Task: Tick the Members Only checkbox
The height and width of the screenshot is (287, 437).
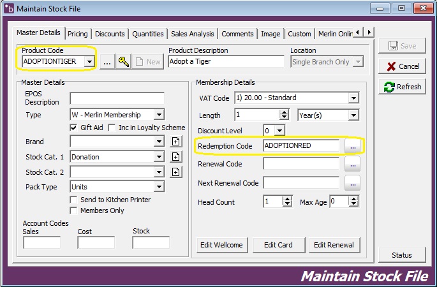Action: coord(74,211)
